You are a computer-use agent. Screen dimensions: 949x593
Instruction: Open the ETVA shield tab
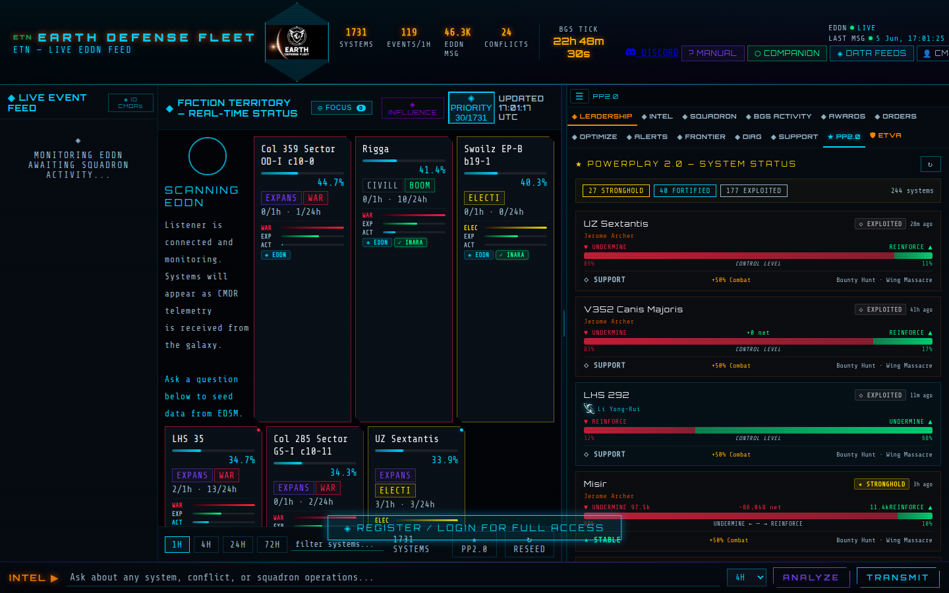click(x=886, y=136)
